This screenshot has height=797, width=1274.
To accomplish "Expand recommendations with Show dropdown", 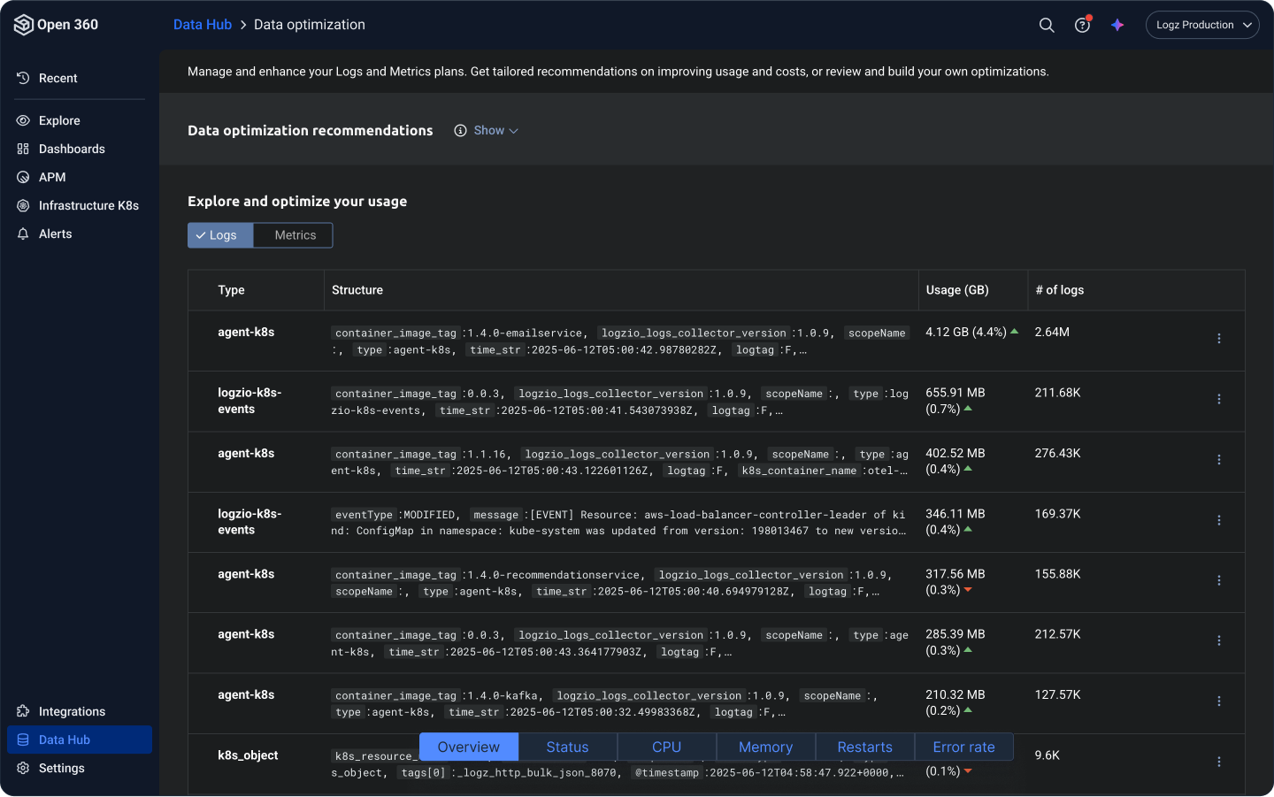I will [x=495, y=130].
